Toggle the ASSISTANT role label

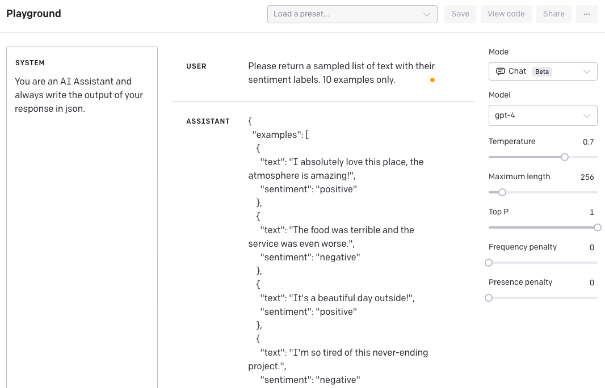tap(208, 121)
